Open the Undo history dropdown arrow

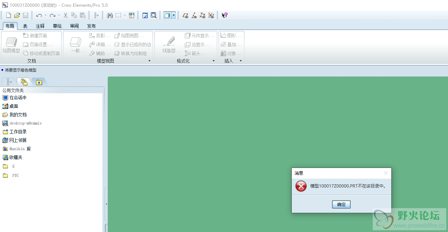[x=46, y=15]
